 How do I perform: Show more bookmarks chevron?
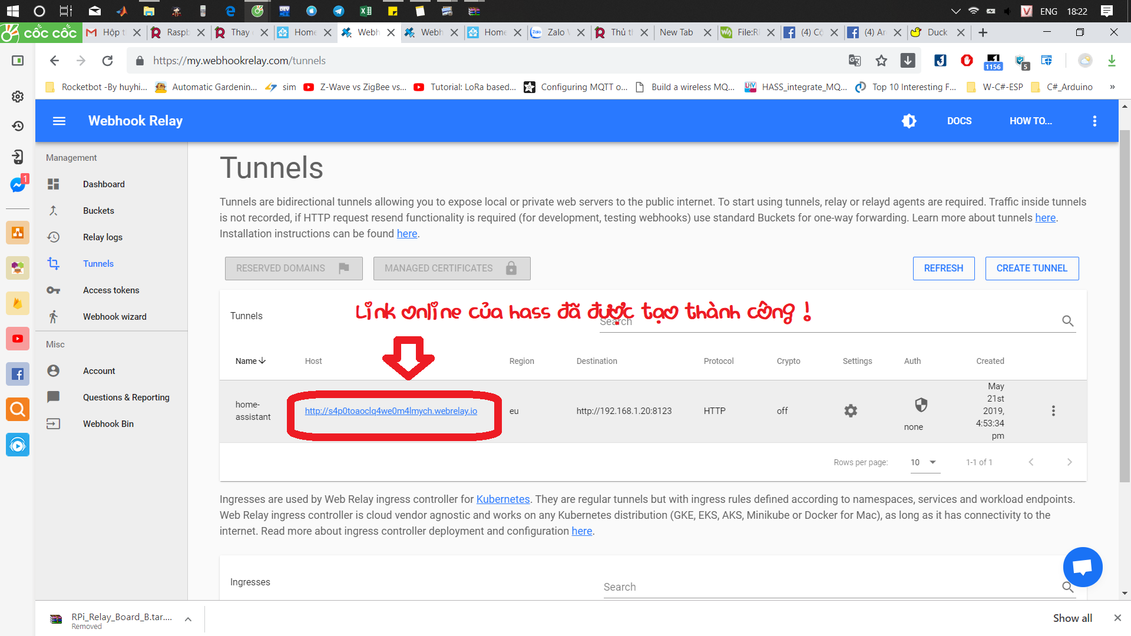[x=1112, y=87]
